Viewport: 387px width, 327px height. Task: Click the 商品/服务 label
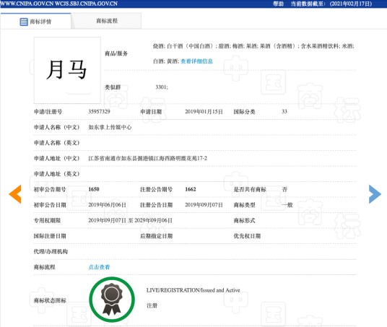coord(116,53)
